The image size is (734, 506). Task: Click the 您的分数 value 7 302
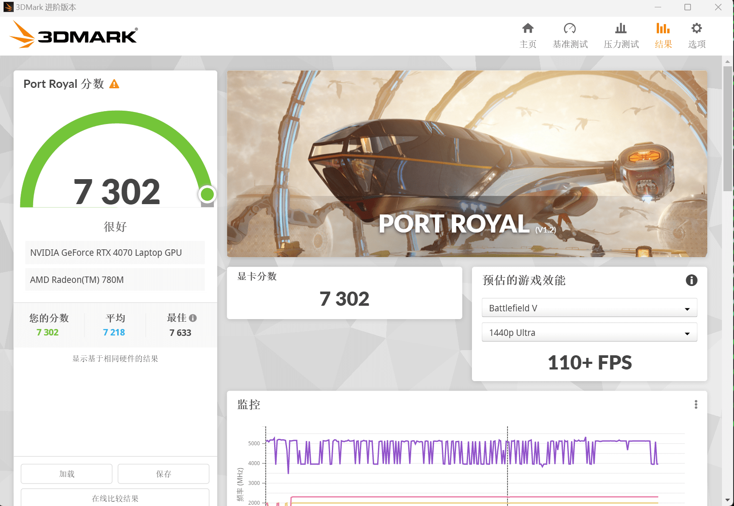(47, 332)
